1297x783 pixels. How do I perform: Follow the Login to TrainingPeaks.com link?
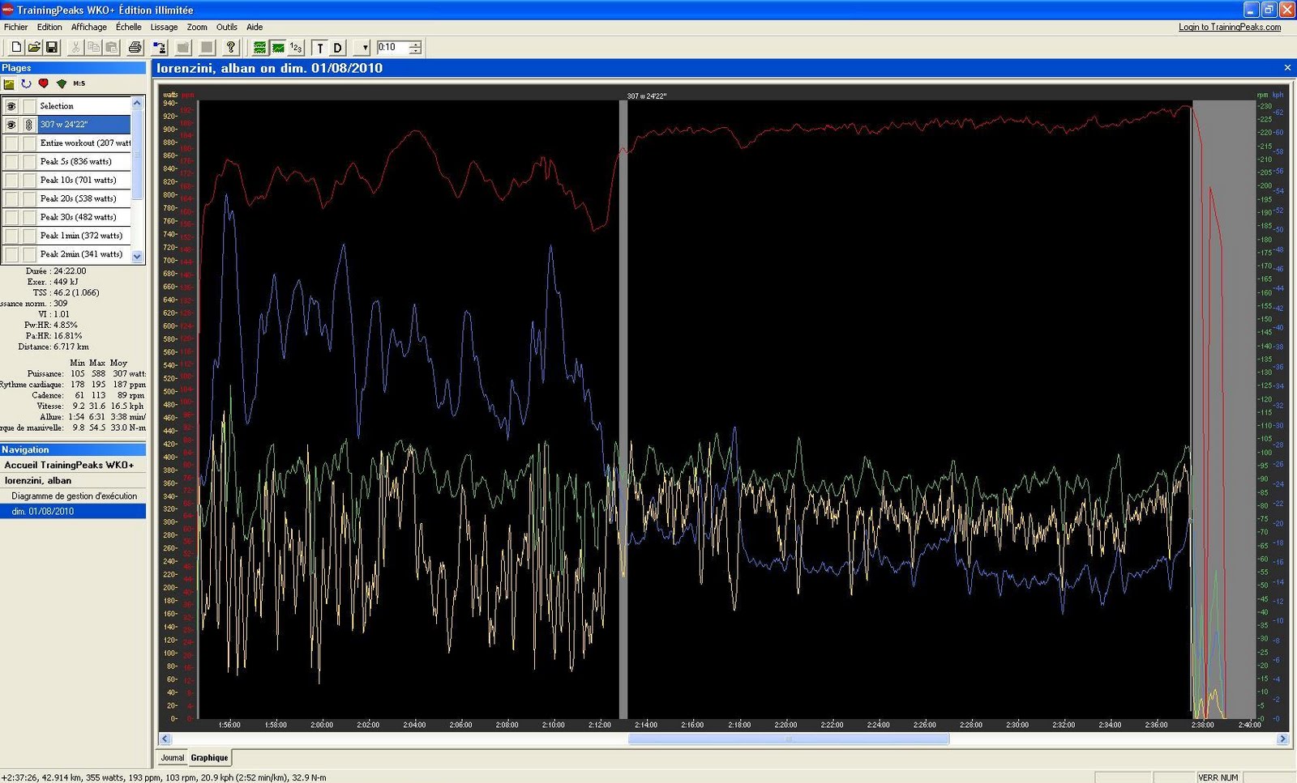click(1230, 27)
